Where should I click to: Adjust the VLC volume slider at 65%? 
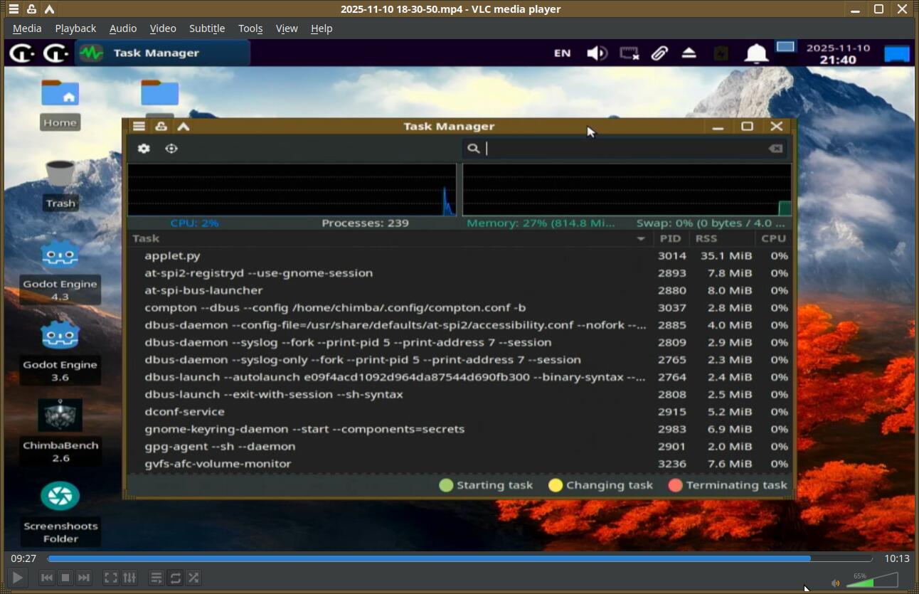click(872, 580)
